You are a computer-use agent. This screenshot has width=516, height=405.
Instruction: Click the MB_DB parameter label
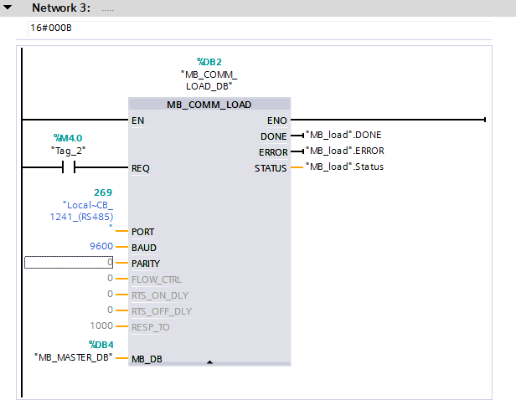tap(147, 359)
